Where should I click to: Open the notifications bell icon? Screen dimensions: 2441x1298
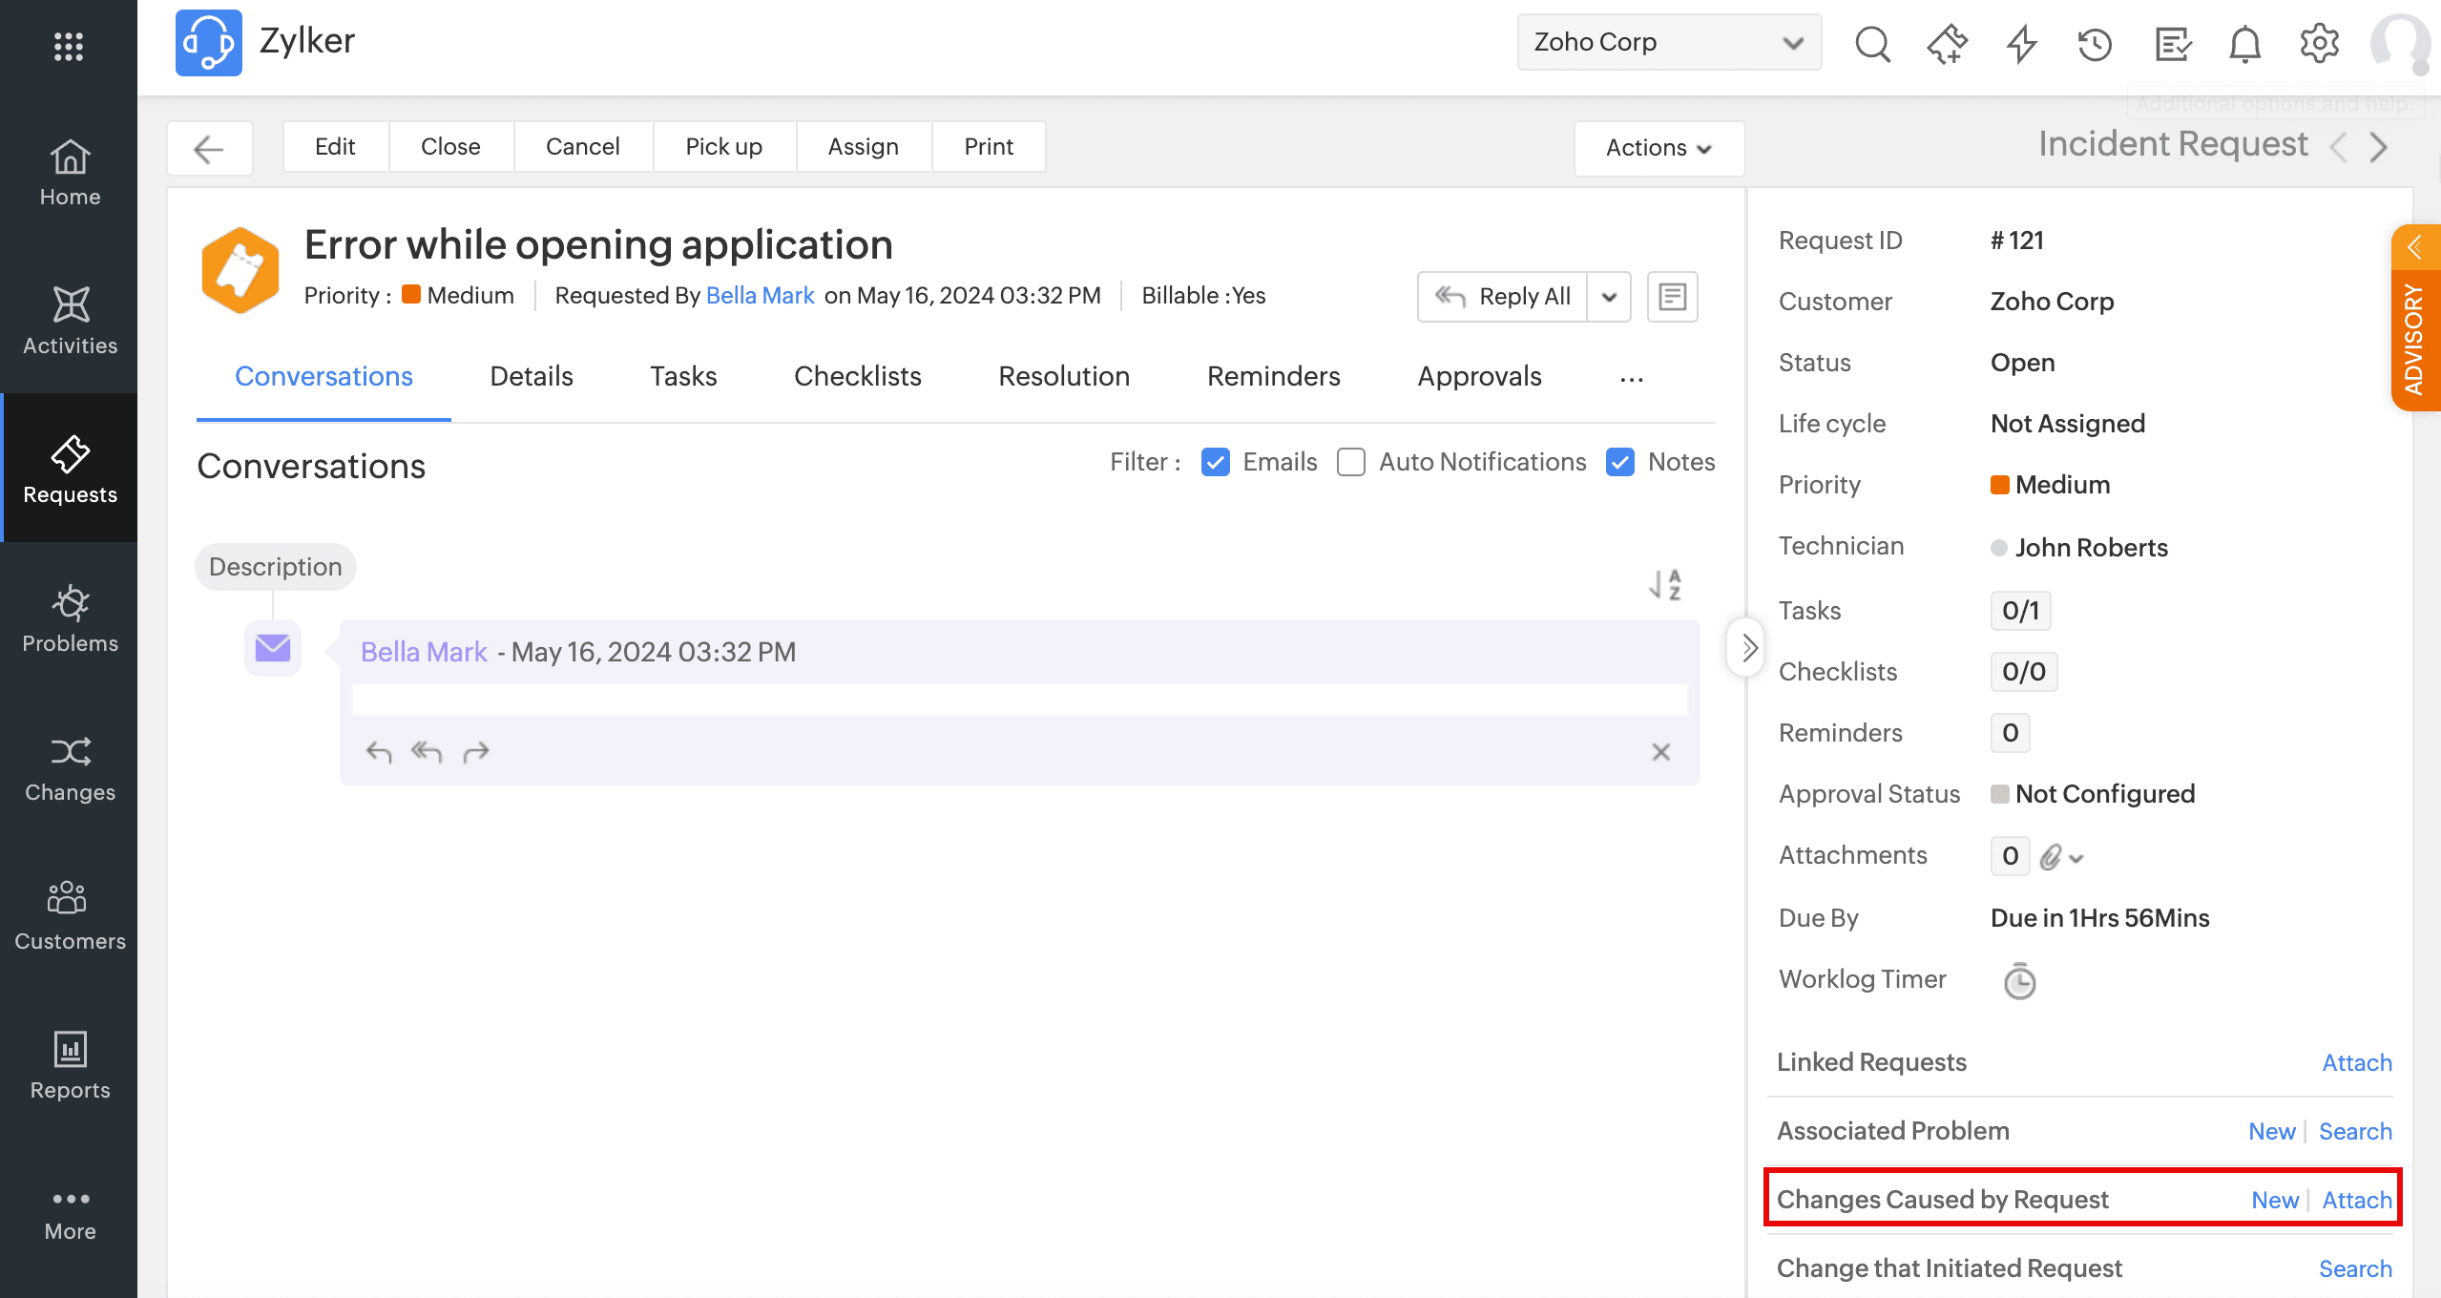[x=2244, y=43]
